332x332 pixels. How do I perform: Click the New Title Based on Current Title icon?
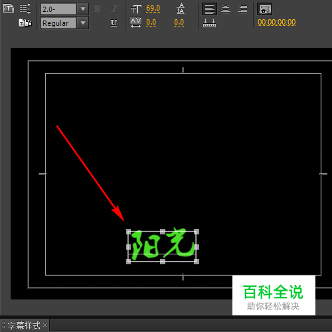pos(9,9)
